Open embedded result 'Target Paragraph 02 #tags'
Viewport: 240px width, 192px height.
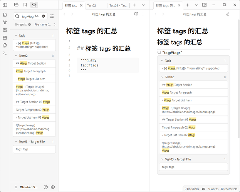(x=193, y=127)
